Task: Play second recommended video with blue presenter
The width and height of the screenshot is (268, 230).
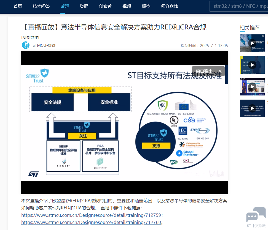Action: (252, 65)
